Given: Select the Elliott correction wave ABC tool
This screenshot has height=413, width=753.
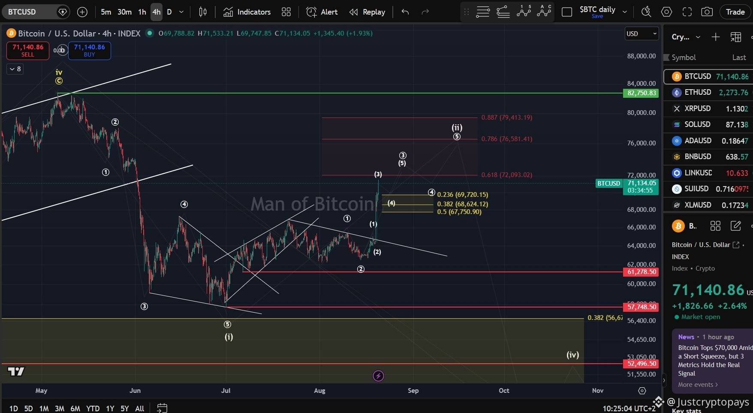Looking at the screenshot, I should coord(544,12).
